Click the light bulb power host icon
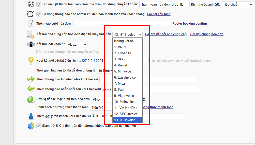The height and width of the screenshot is (145, 255). pos(31,61)
